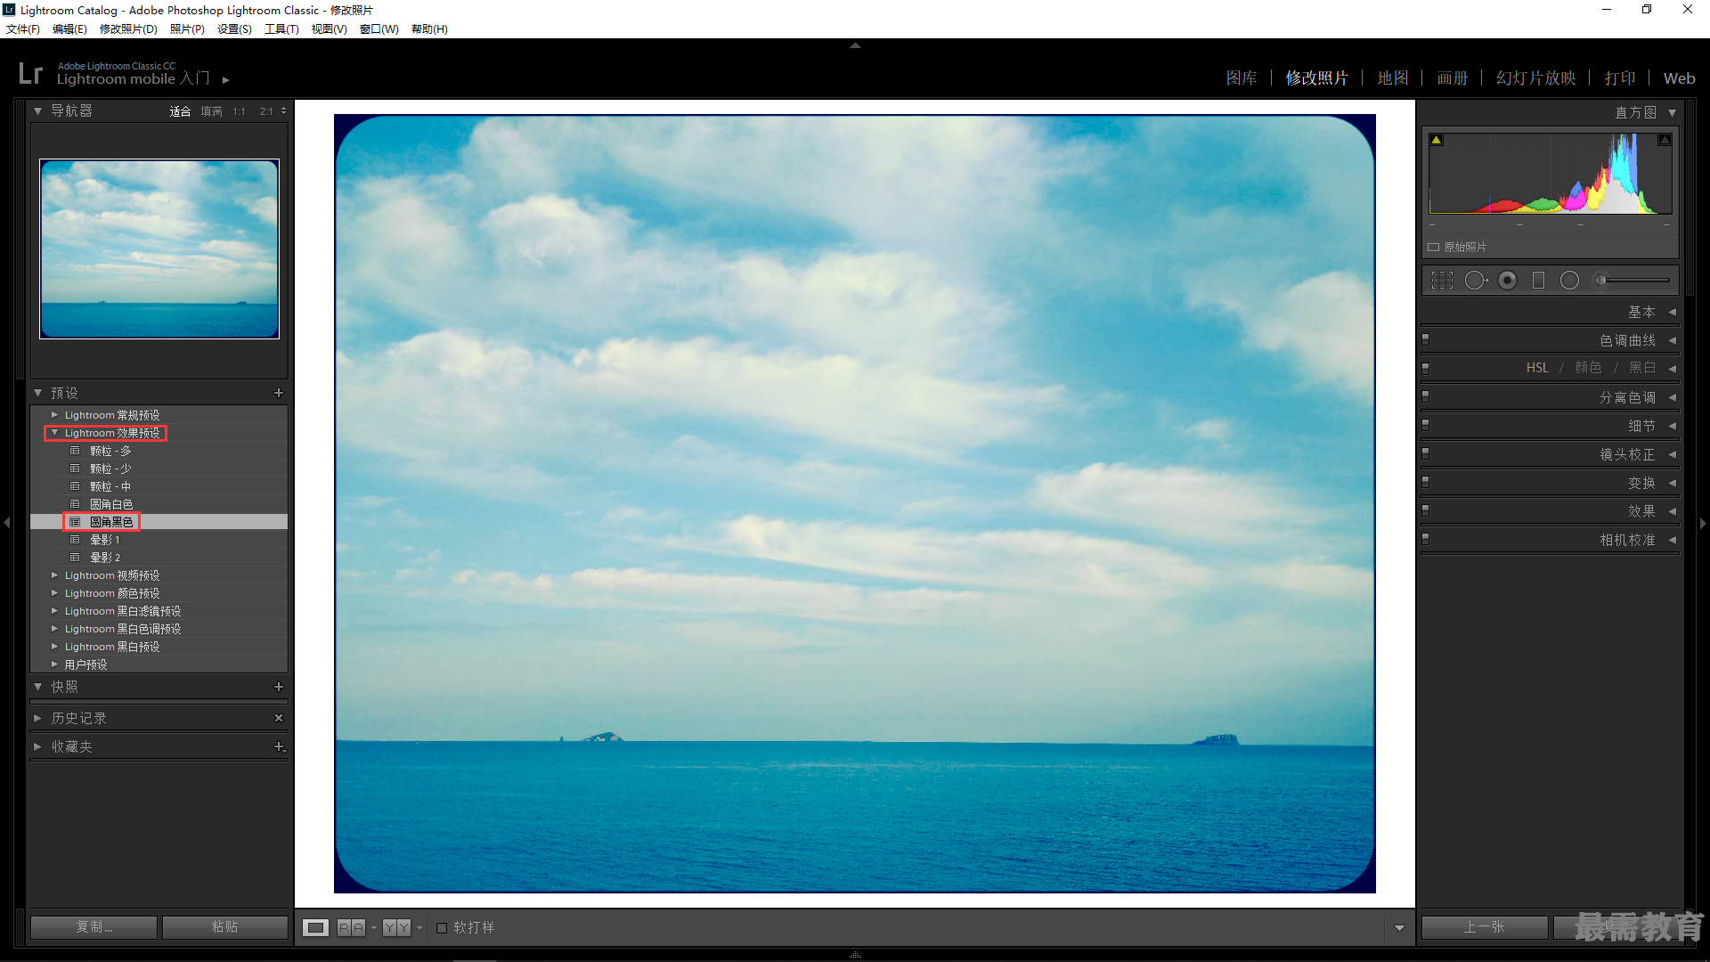The image size is (1710, 962).
Task: Expand the 收藏夹 collections panel
Action: tap(38, 746)
